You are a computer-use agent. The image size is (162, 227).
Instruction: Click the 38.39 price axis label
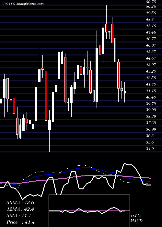coord(151,116)
